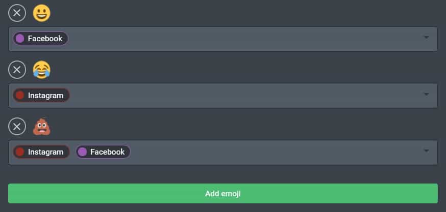Image resolution: width=446 pixels, height=212 pixels.
Task: Select Instagram tag in second row
Action: coord(45,95)
